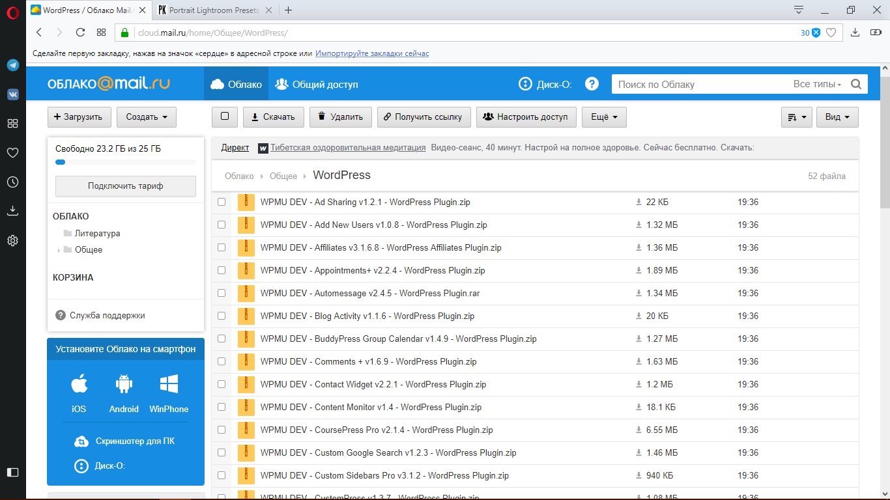The height and width of the screenshot is (500, 890).
Task: Expand the Общее folder tree arrow
Action: [x=59, y=250]
